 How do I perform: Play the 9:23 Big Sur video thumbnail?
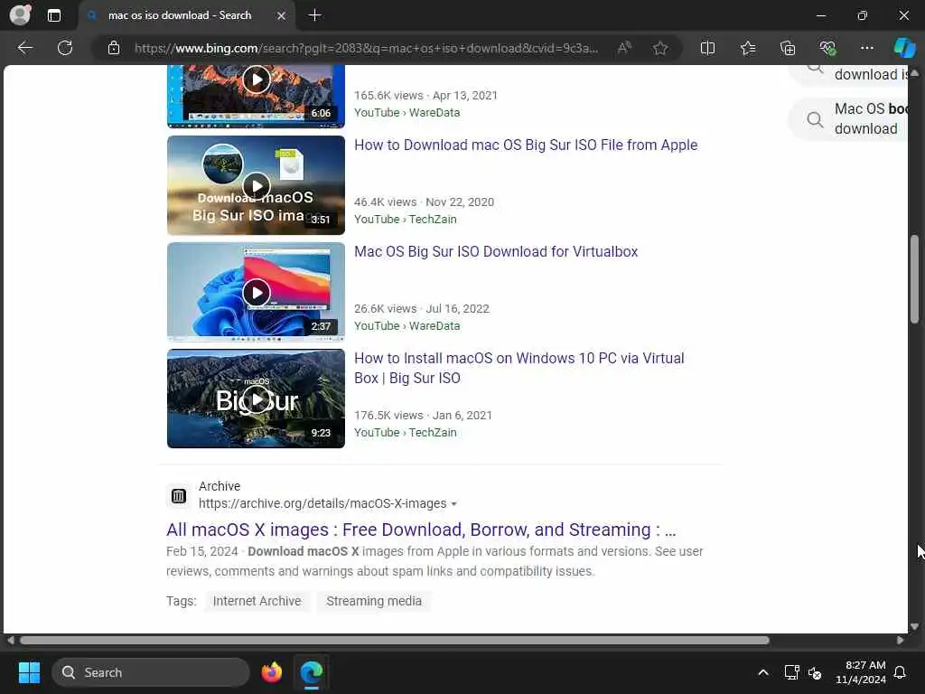pos(256,399)
